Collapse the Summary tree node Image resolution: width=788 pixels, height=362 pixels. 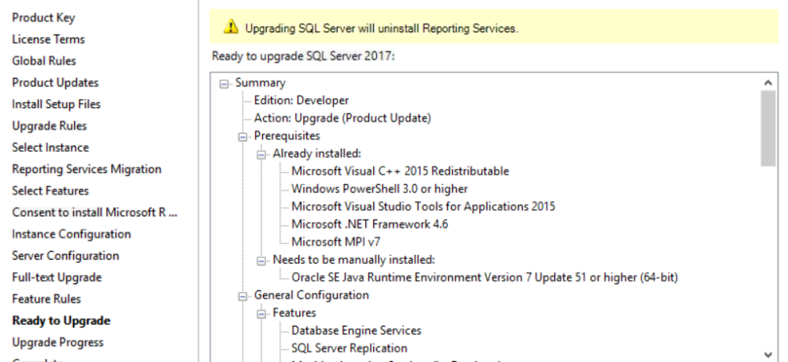(224, 83)
